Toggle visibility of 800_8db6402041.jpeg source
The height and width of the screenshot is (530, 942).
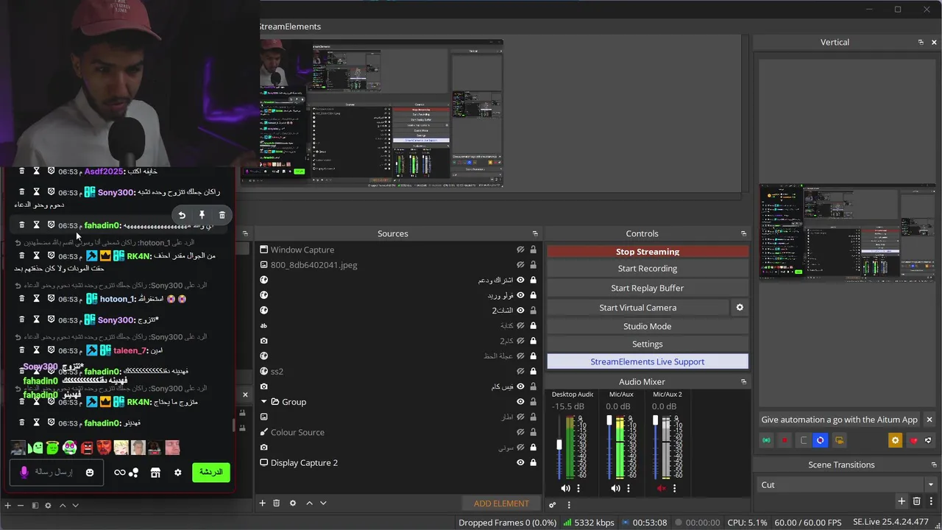pos(520,265)
